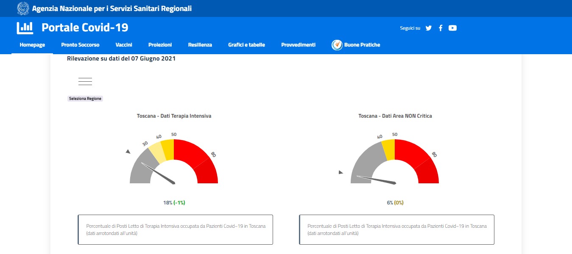Screen dimensions: 572x254
Task: Open the Facebook social link icon
Action: click(441, 28)
